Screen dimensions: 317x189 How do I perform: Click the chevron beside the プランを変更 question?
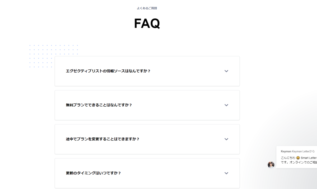(226, 139)
